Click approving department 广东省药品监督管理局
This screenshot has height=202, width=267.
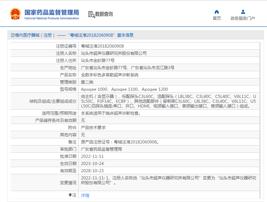(x=101, y=149)
